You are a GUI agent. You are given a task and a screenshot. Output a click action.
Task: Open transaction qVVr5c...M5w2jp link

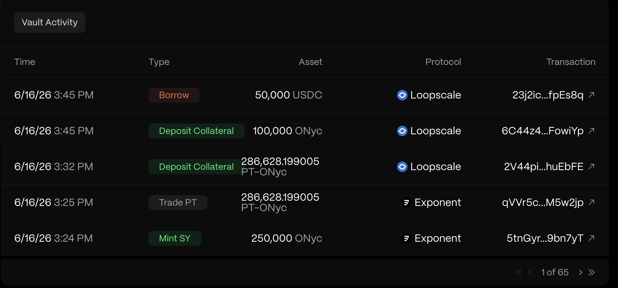click(x=543, y=203)
